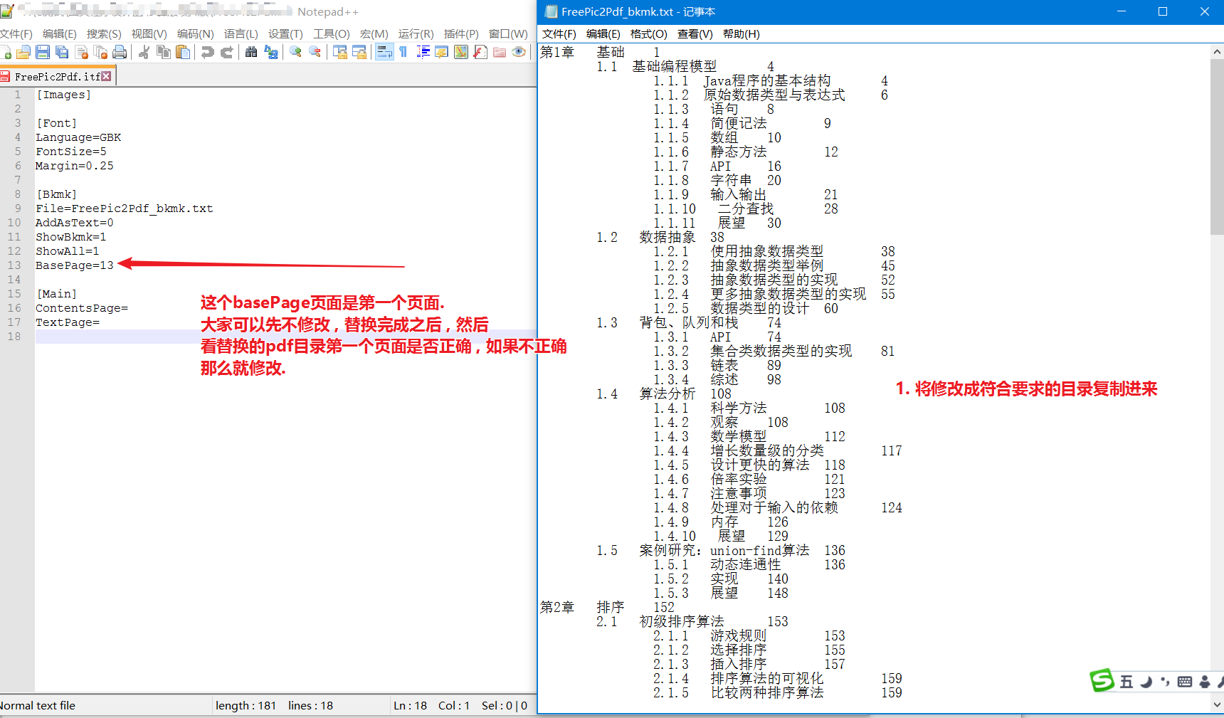
Task: Paste clipboard using the toolbar paste icon
Action: click(183, 52)
